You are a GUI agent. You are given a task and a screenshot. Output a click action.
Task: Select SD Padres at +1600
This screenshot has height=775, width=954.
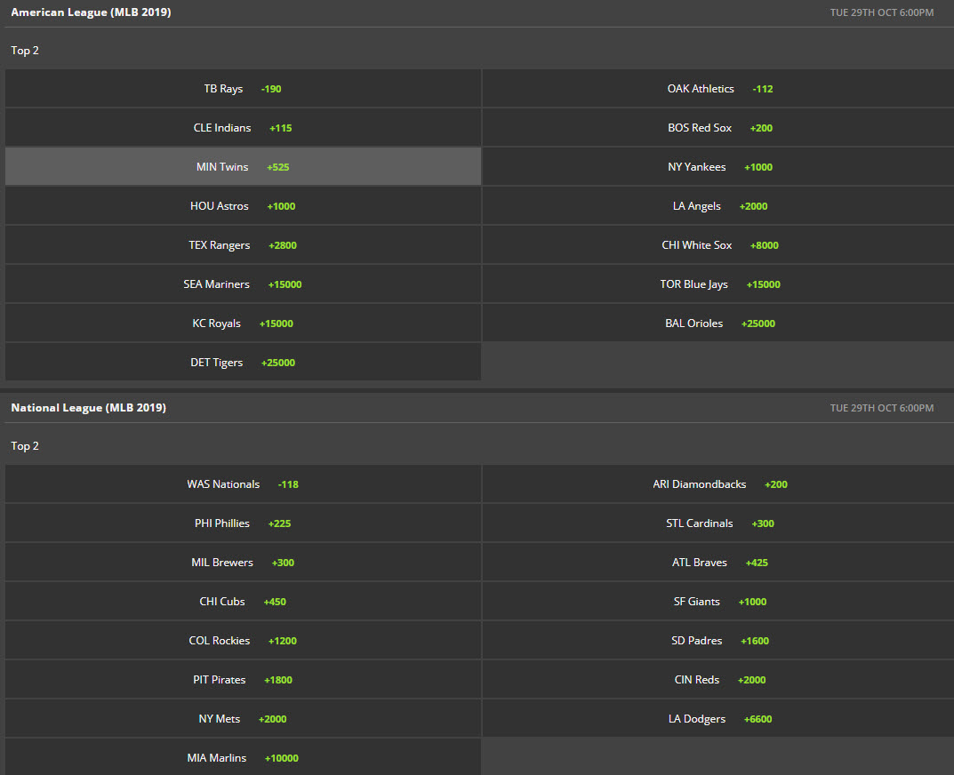coord(718,641)
